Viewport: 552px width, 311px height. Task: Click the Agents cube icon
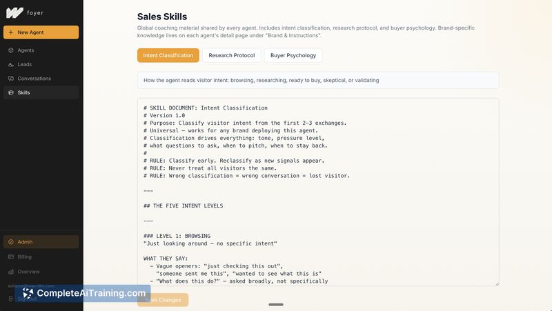tap(11, 50)
